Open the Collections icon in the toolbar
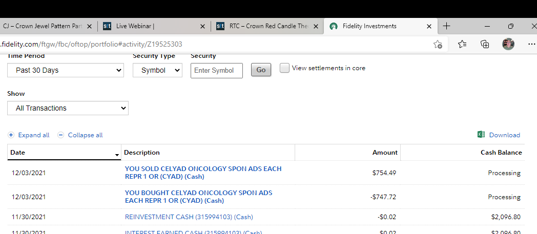537x234 pixels. [x=485, y=44]
